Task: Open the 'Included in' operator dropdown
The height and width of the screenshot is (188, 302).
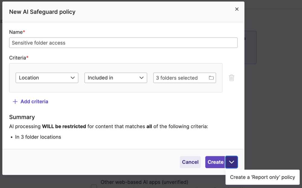Action: (x=115, y=78)
